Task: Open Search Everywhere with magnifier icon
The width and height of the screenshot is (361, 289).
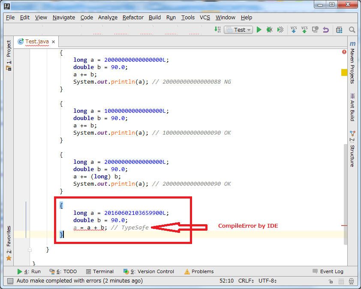Action: click(352, 30)
